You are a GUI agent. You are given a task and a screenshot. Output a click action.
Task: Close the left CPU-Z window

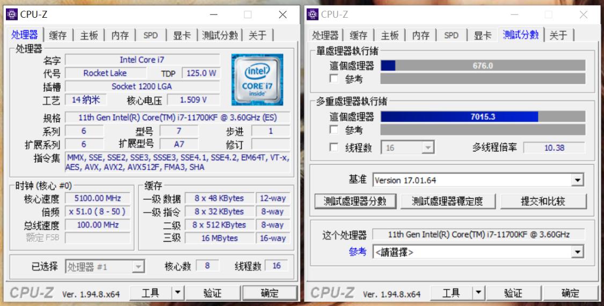pos(283,14)
